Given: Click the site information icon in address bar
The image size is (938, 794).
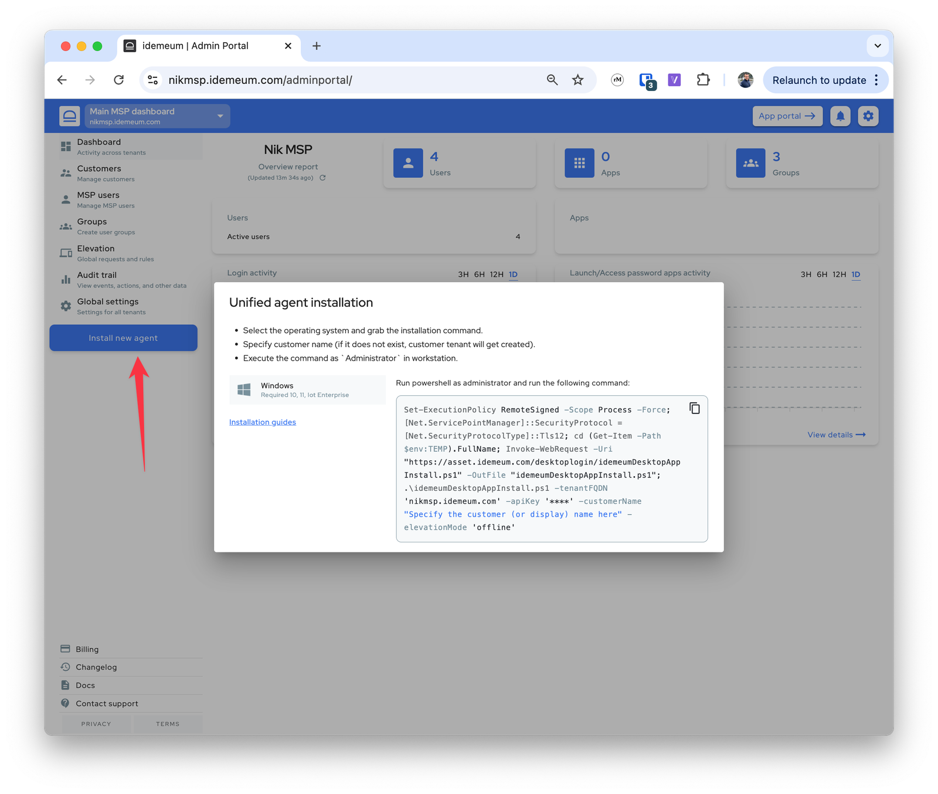Looking at the screenshot, I should click(x=153, y=80).
